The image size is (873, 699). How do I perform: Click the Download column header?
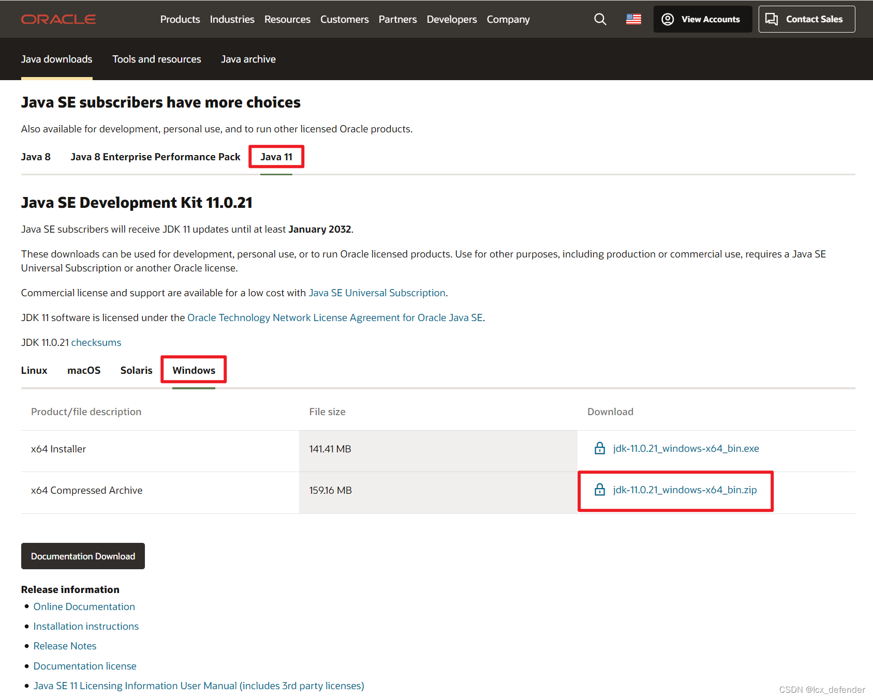click(x=611, y=412)
